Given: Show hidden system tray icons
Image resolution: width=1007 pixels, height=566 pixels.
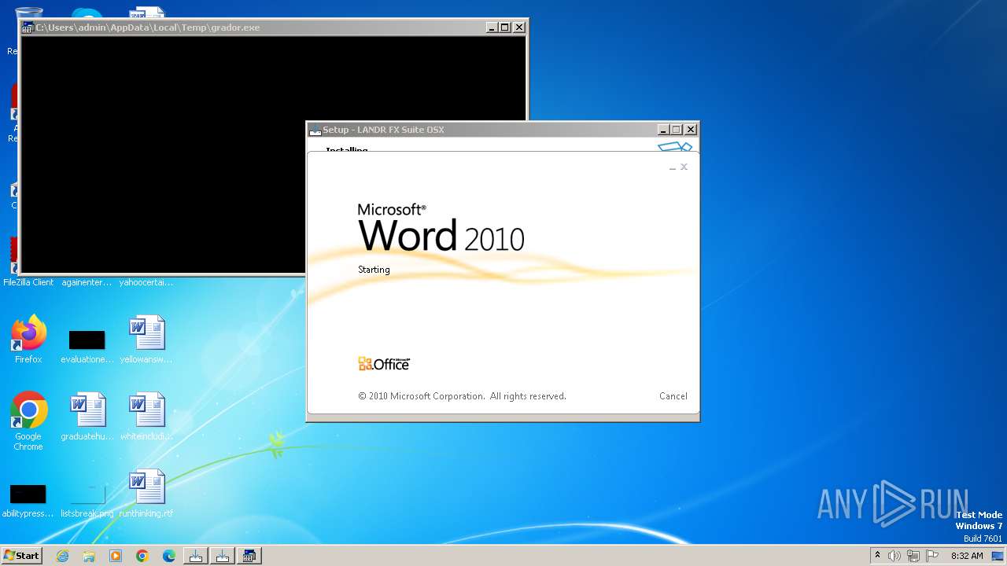Looking at the screenshot, I should tap(877, 556).
